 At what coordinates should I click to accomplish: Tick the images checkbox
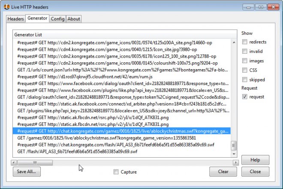[244, 61]
